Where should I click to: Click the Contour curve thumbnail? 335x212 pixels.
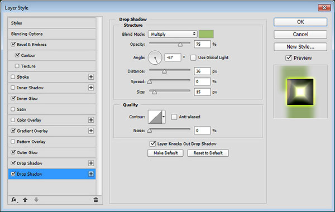[x=155, y=117]
